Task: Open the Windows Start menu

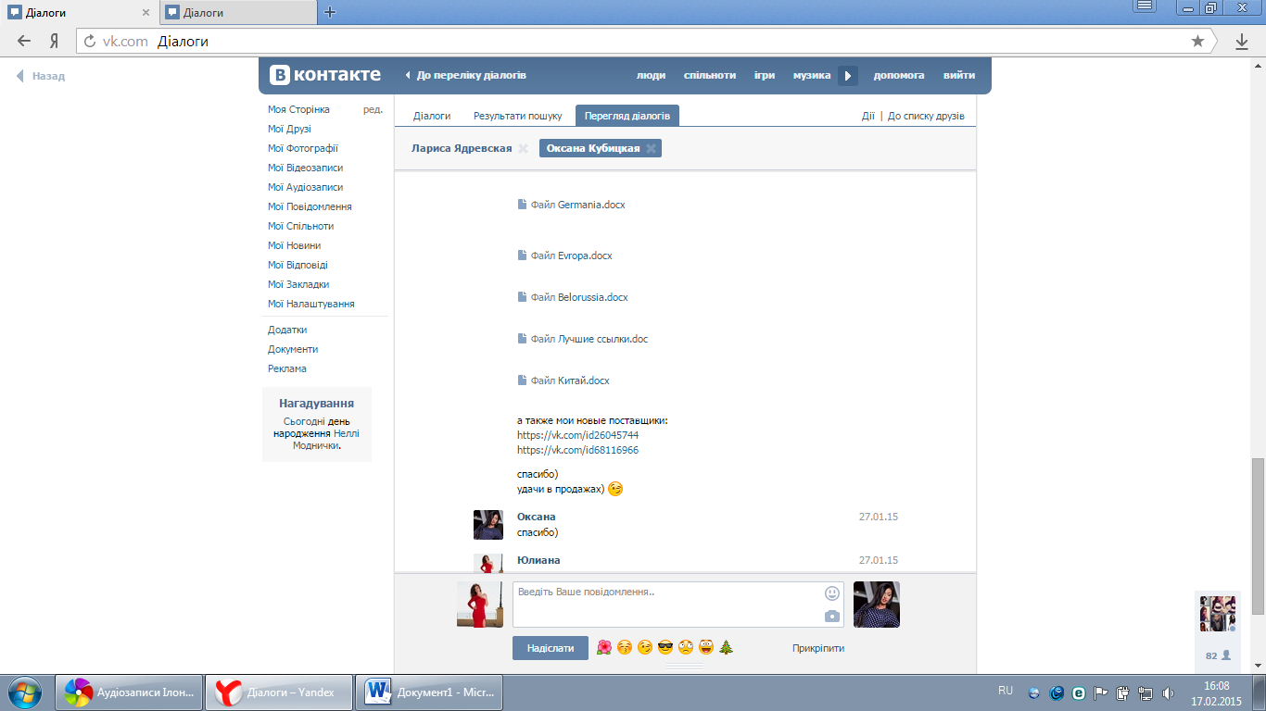Action: click(x=24, y=692)
